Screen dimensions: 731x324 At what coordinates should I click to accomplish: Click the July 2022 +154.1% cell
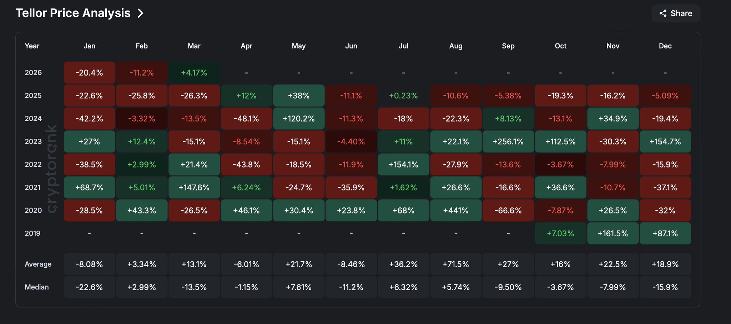403,165
